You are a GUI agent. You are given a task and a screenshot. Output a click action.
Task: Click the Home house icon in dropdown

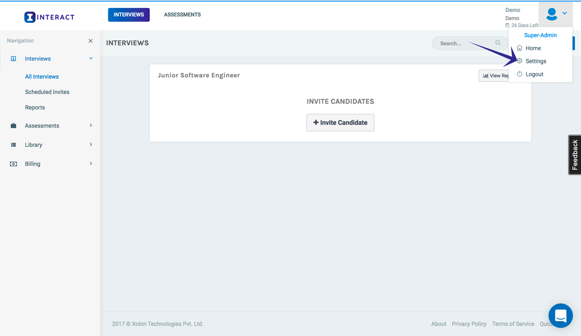[x=519, y=48]
